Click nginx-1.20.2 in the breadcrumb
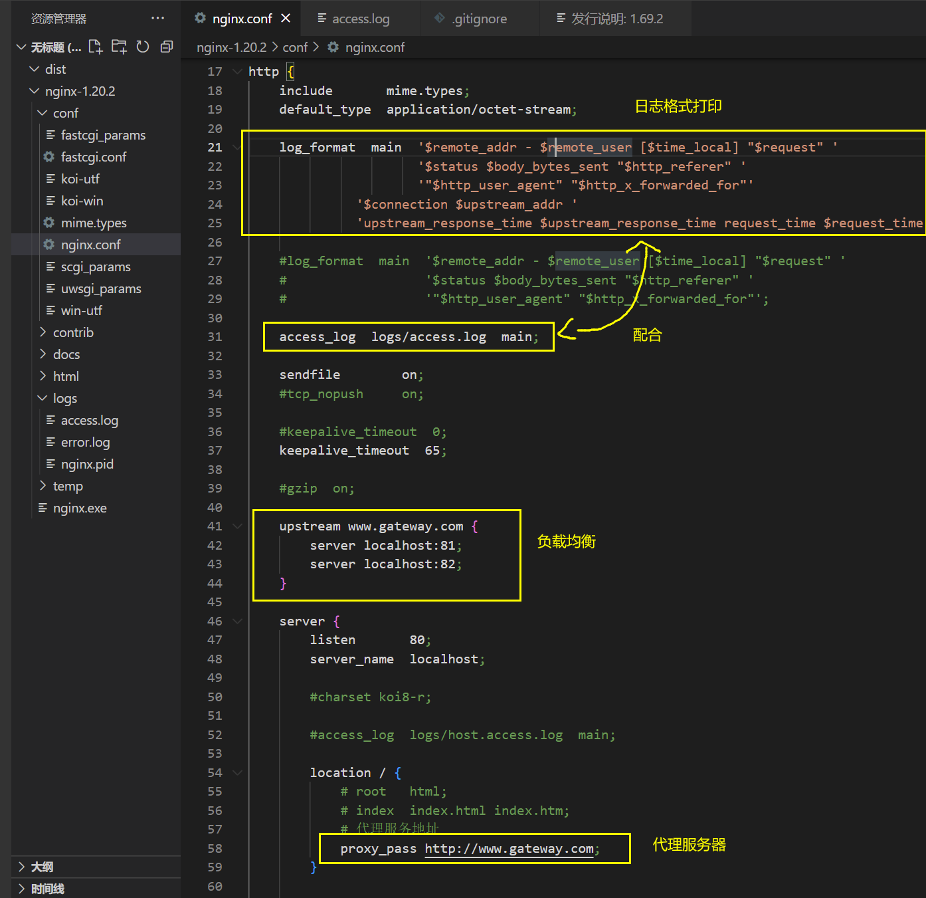This screenshot has width=926, height=898. pos(232,47)
